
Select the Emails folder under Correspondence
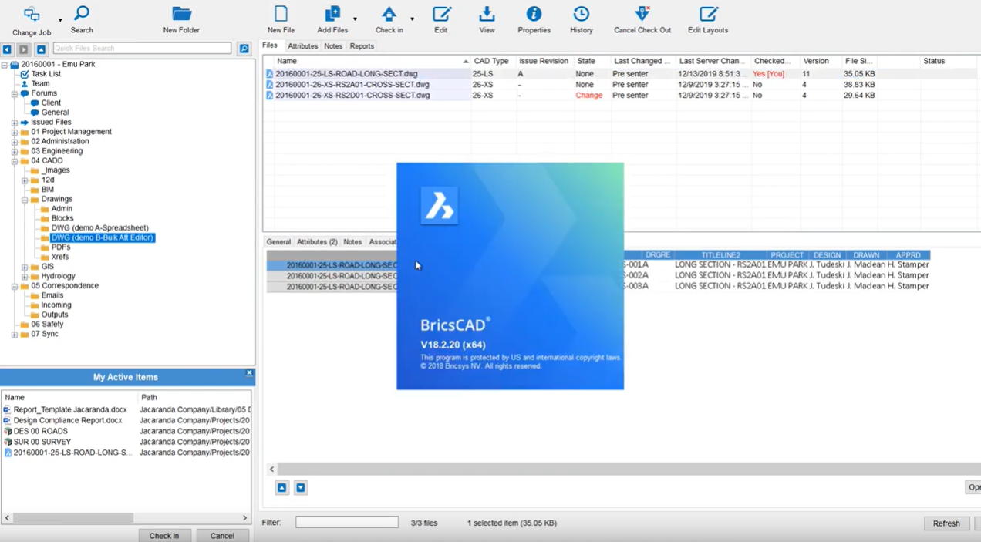[52, 295]
